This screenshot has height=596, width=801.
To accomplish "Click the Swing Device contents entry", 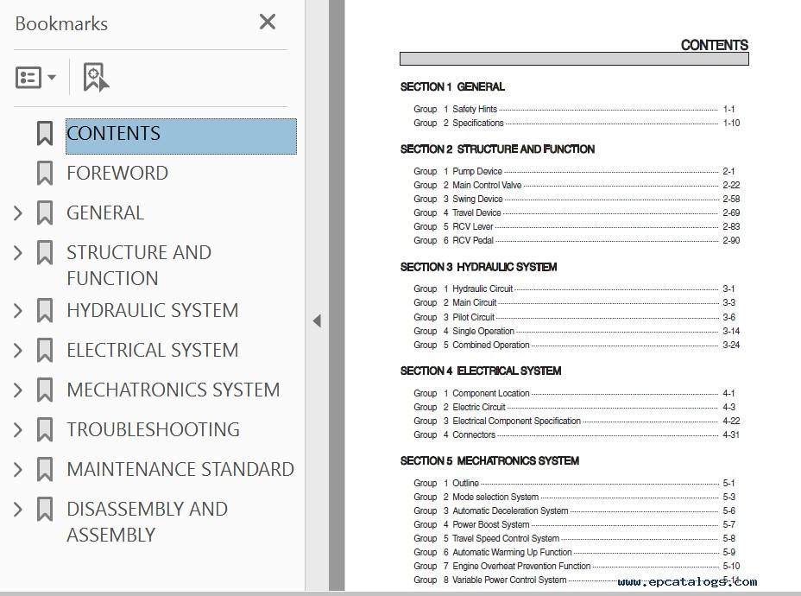I will (577, 199).
